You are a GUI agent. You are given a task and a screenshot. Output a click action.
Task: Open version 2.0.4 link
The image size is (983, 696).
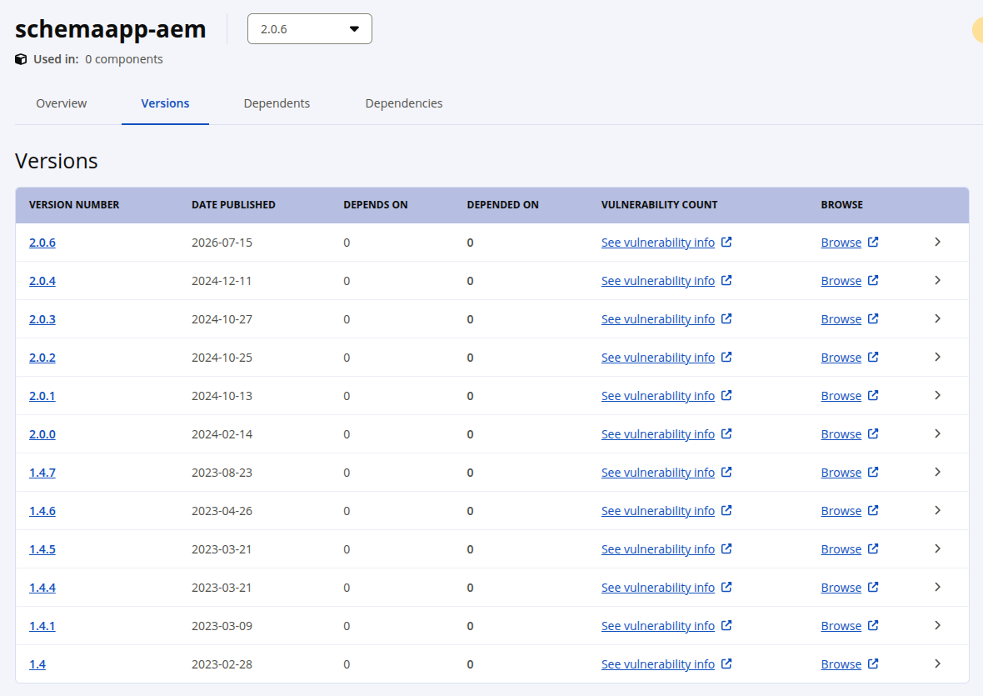click(42, 281)
